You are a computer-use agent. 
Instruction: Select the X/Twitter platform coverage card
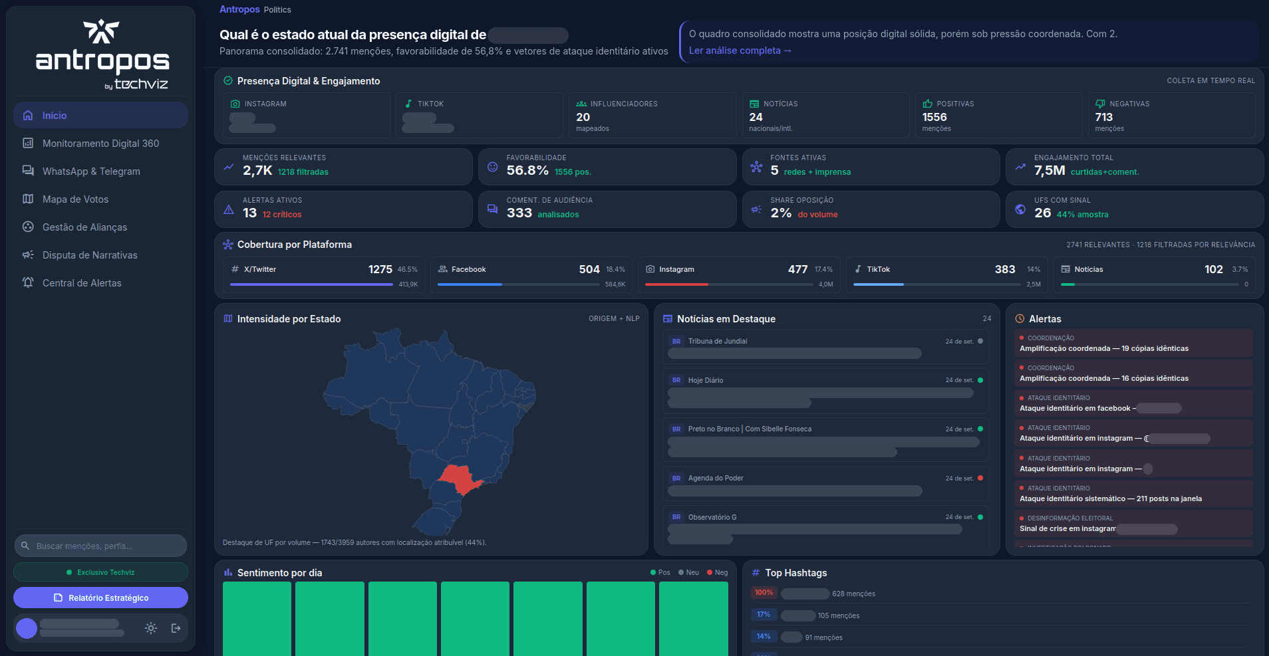(x=324, y=275)
